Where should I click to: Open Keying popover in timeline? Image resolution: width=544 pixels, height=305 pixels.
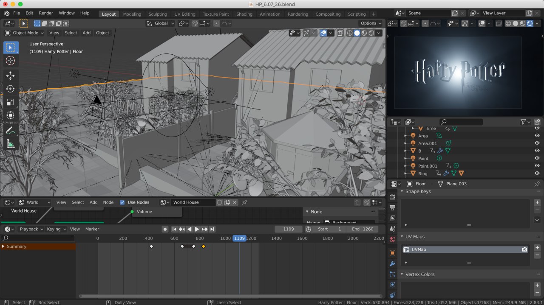56,229
